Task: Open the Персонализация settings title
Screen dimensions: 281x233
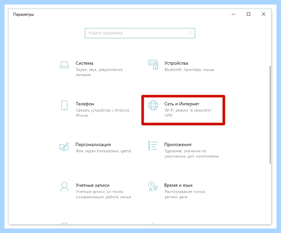Action: (x=93, y=144)
